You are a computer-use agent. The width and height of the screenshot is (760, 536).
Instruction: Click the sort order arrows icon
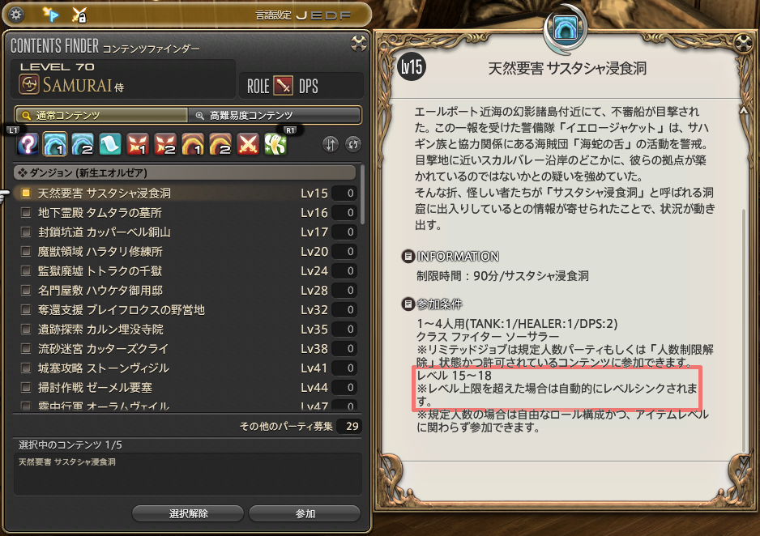coord(331,144)
